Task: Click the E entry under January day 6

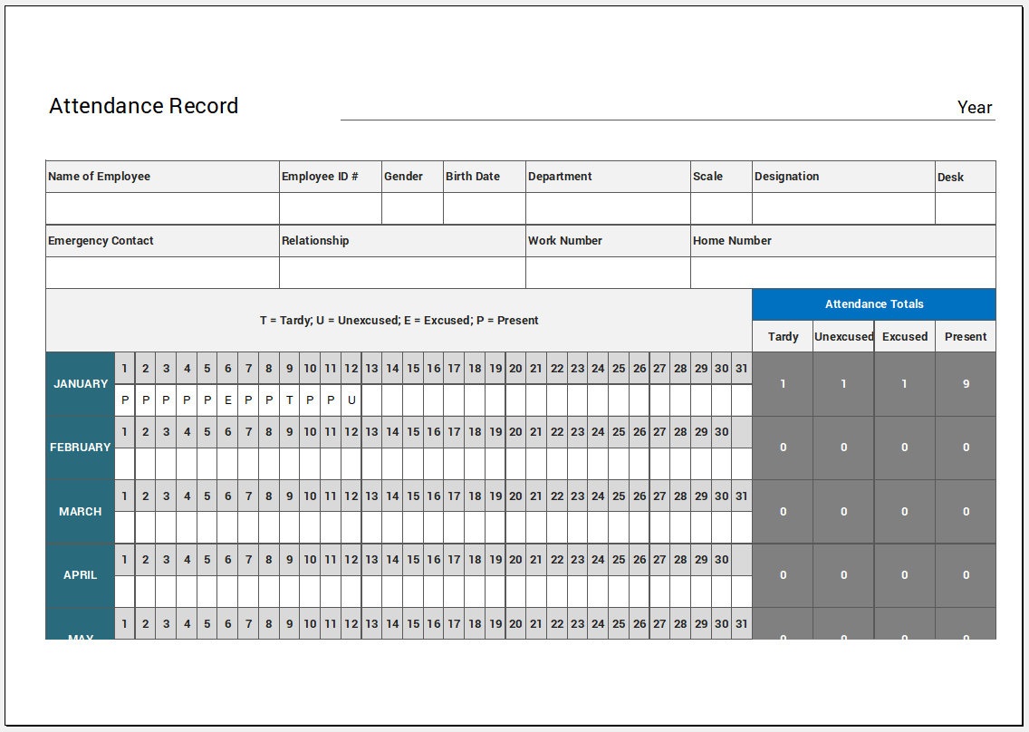Action: tap(227, 400)
